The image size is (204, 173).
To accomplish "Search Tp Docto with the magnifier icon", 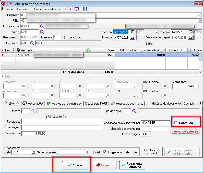I will click(32, 43).
